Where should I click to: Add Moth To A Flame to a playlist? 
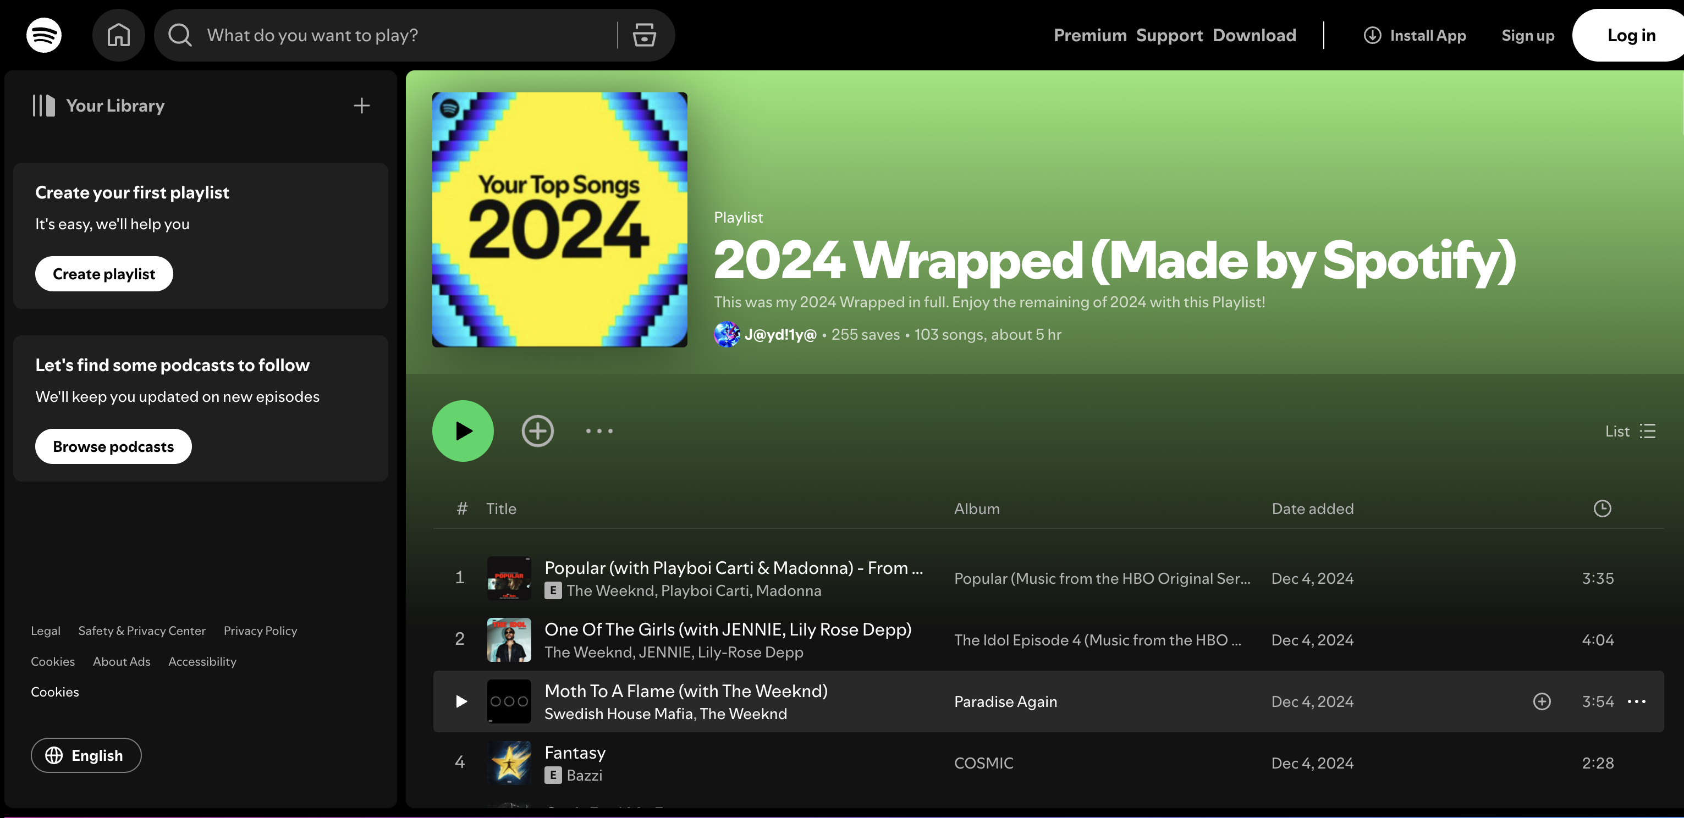pos(1542,701)
